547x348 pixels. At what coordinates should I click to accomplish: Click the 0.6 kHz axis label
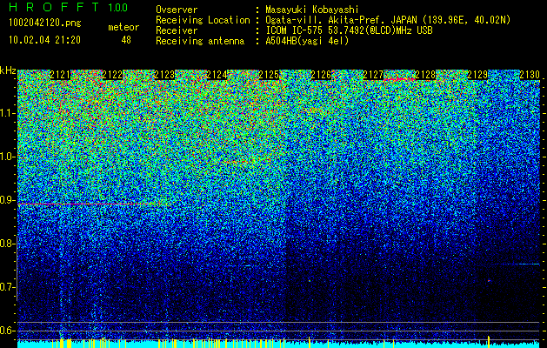click(x=8, y=331)
